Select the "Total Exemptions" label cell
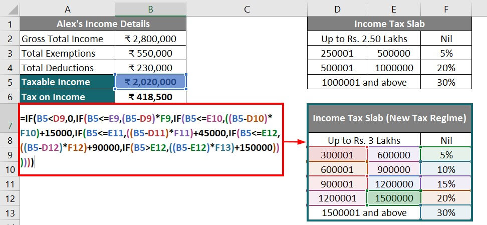487x225 pixels. (68, 53)
